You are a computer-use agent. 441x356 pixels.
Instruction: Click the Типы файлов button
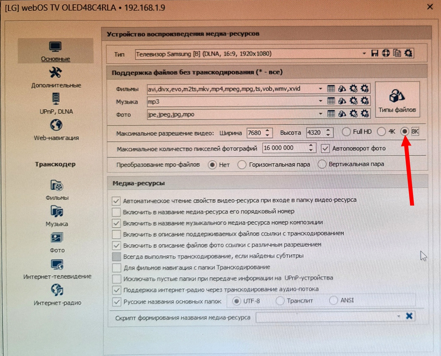(x=397, y=99)
